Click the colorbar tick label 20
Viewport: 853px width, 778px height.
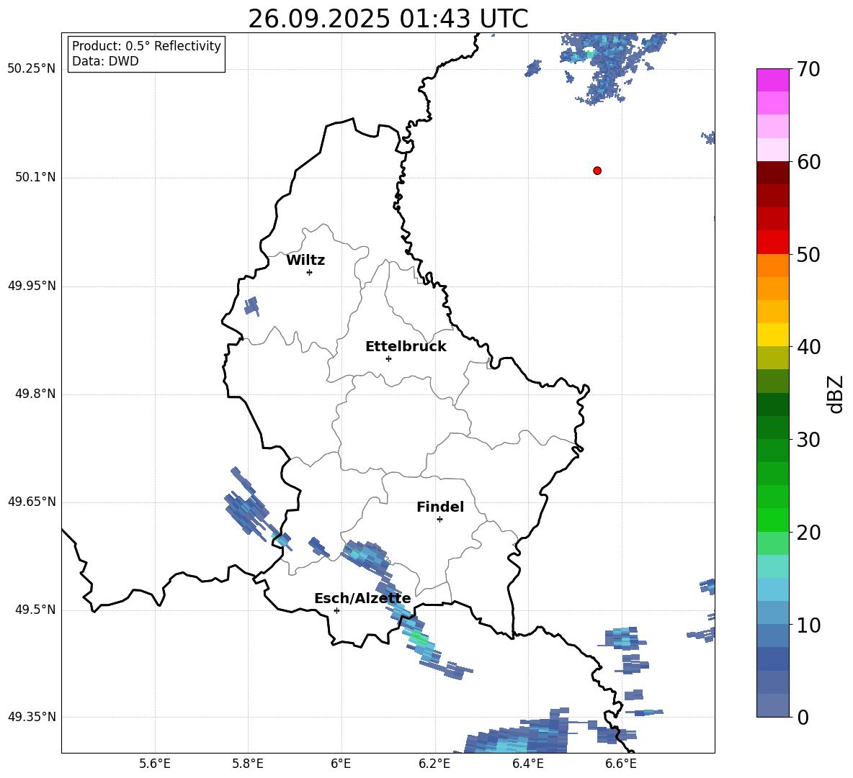pos(808,533)
